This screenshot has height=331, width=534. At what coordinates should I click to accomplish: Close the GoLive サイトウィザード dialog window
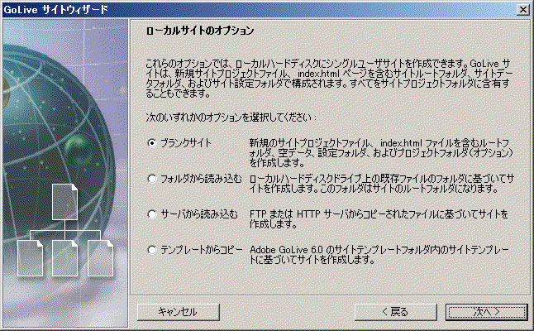522,8
